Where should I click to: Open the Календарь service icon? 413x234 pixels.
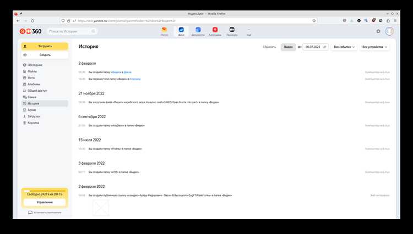(215, 31)
